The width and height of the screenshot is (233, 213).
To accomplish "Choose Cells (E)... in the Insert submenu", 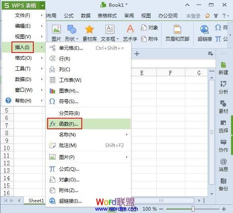I will [x=89, y=48].
